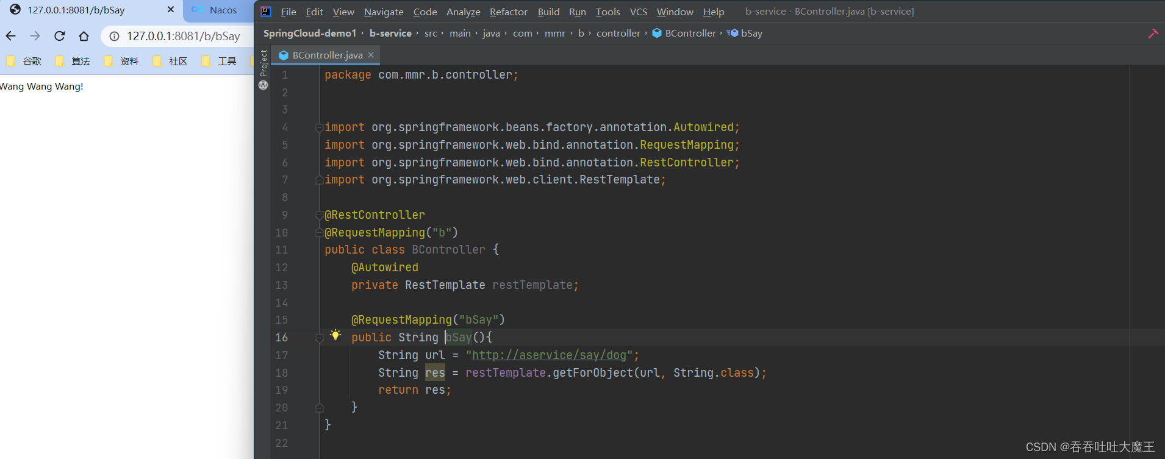Show intention actions light bulb

[335, 335]
